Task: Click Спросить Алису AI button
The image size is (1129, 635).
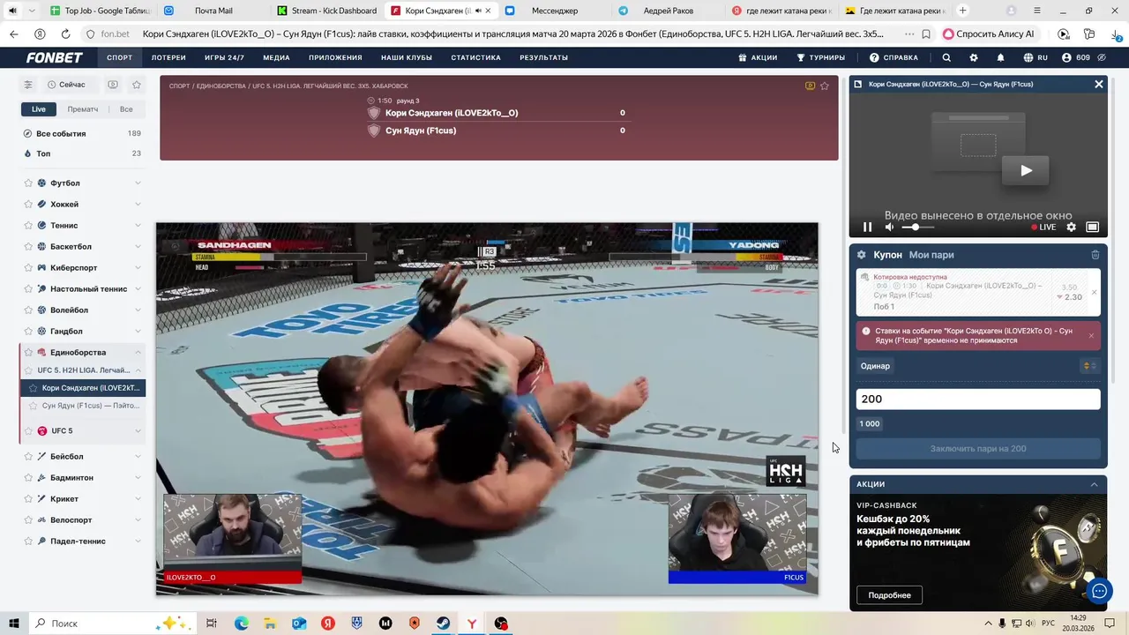Action: pyautogui.click(x=989, y=34)
